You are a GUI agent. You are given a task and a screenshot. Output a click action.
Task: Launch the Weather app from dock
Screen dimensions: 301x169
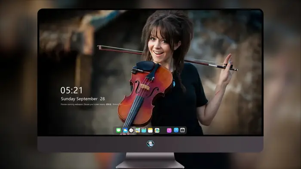(125, 130)
